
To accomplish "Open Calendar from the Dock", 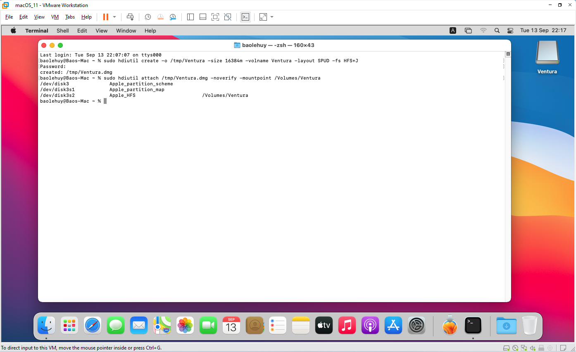I will (x=231, y=326).
